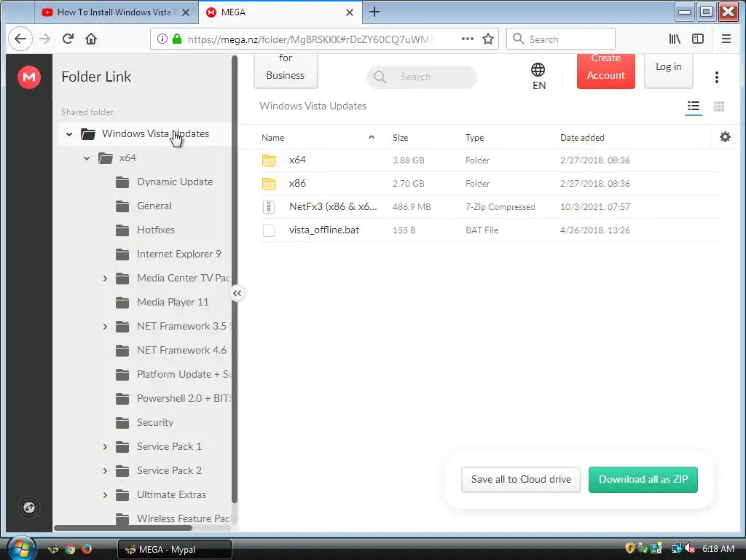Click the for Business button

coord(286,71)
